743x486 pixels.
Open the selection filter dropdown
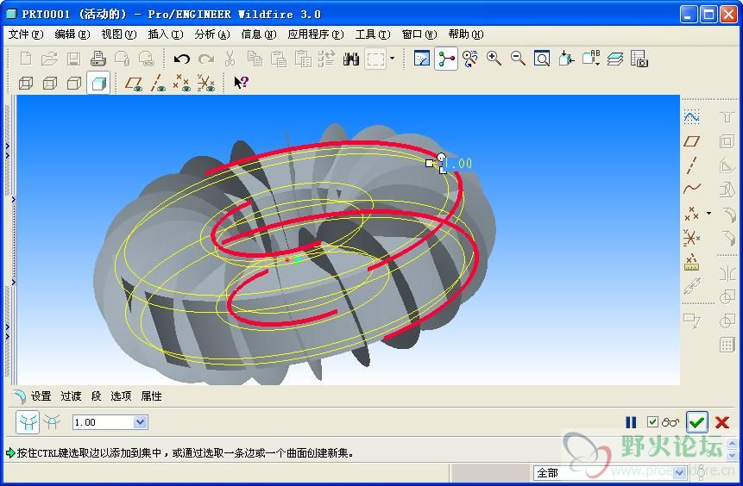pyautogui.click(x=679, y=472)
